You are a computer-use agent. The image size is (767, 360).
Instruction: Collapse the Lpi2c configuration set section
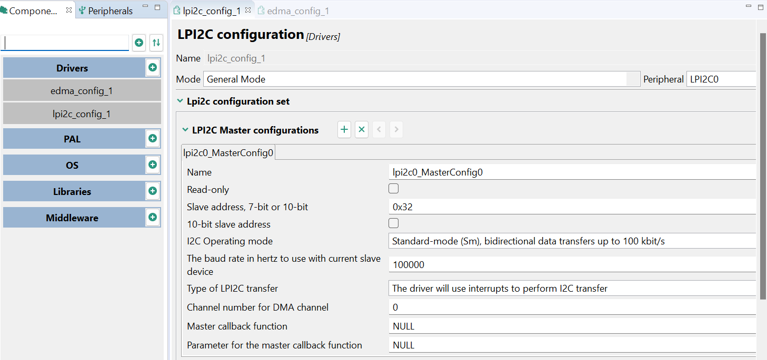[x=181, y=101]
